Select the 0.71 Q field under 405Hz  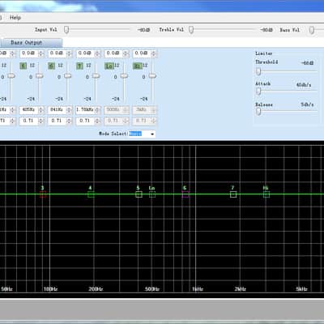click(x=29, y=121)
